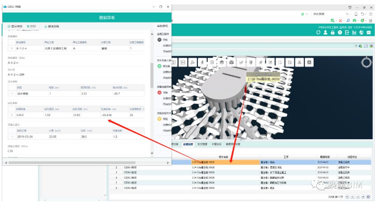Click the C30 concrete strength value
Viewport: 377px width, 203px height.
10,151
